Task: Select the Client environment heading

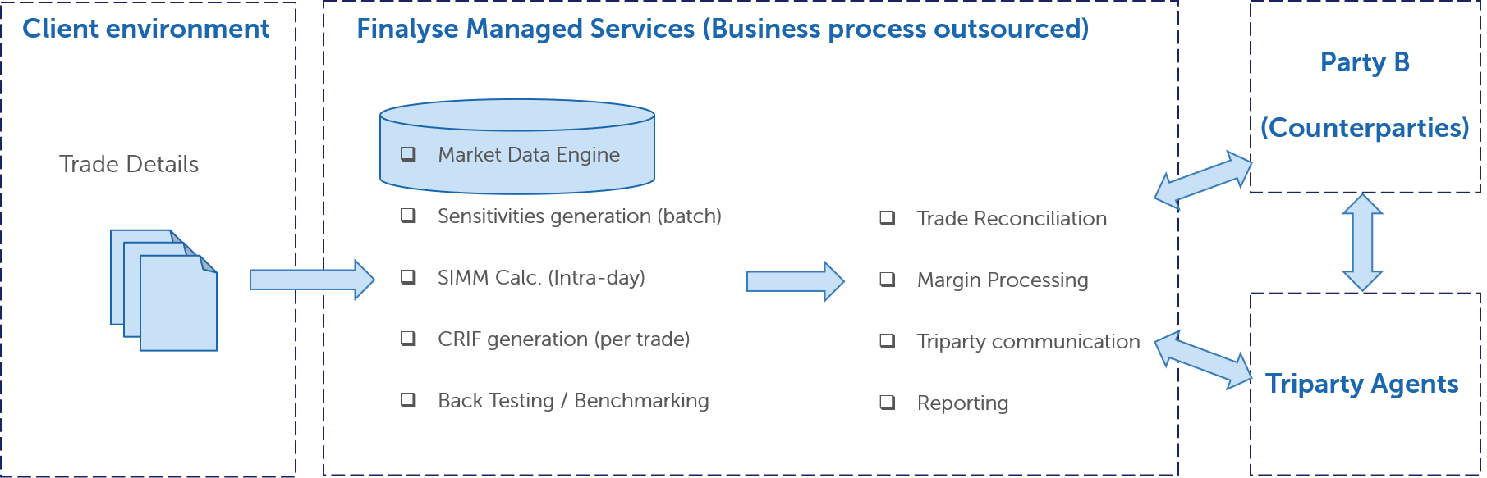Action: tap(146, 29)
